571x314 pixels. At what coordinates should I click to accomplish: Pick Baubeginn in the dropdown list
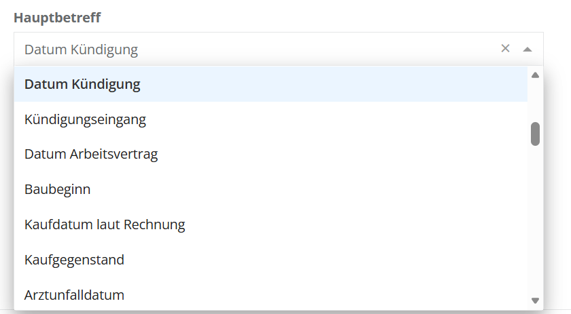(58, 189)
